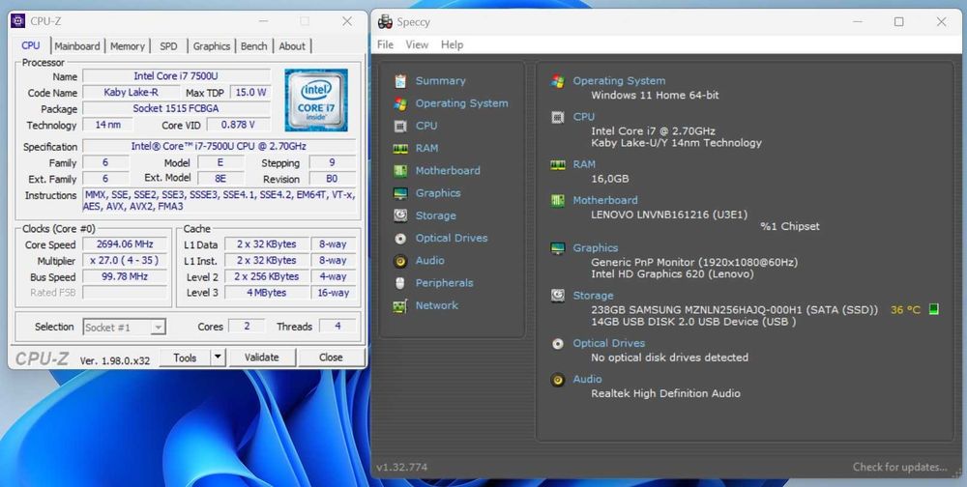Click the Summary icon in Speccy sidebar
This screenshot has height=487, width=967.
point(400,81)
